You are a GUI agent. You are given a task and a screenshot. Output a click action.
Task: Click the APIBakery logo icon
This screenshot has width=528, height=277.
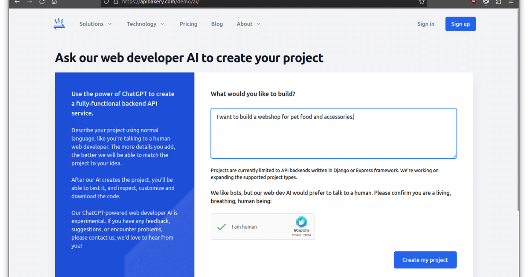click(59, 24)
